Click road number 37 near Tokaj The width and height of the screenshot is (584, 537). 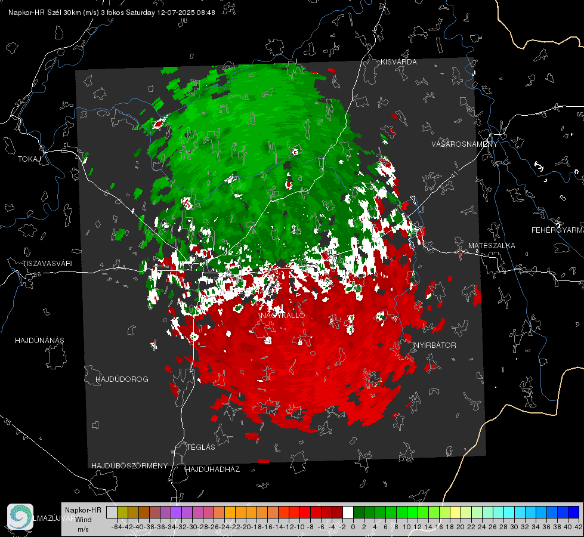point(18,102)
